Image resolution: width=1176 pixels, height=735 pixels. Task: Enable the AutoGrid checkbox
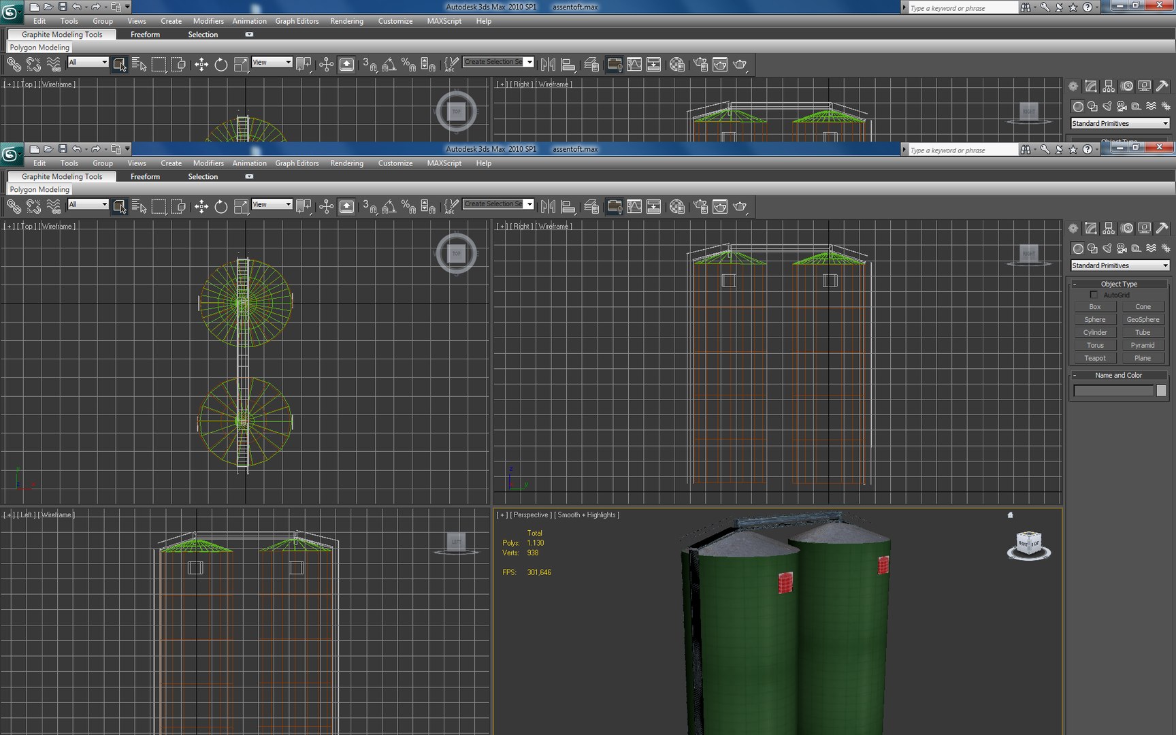coord(1094,295)
